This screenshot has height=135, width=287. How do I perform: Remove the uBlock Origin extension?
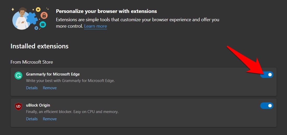click(50, 119)
